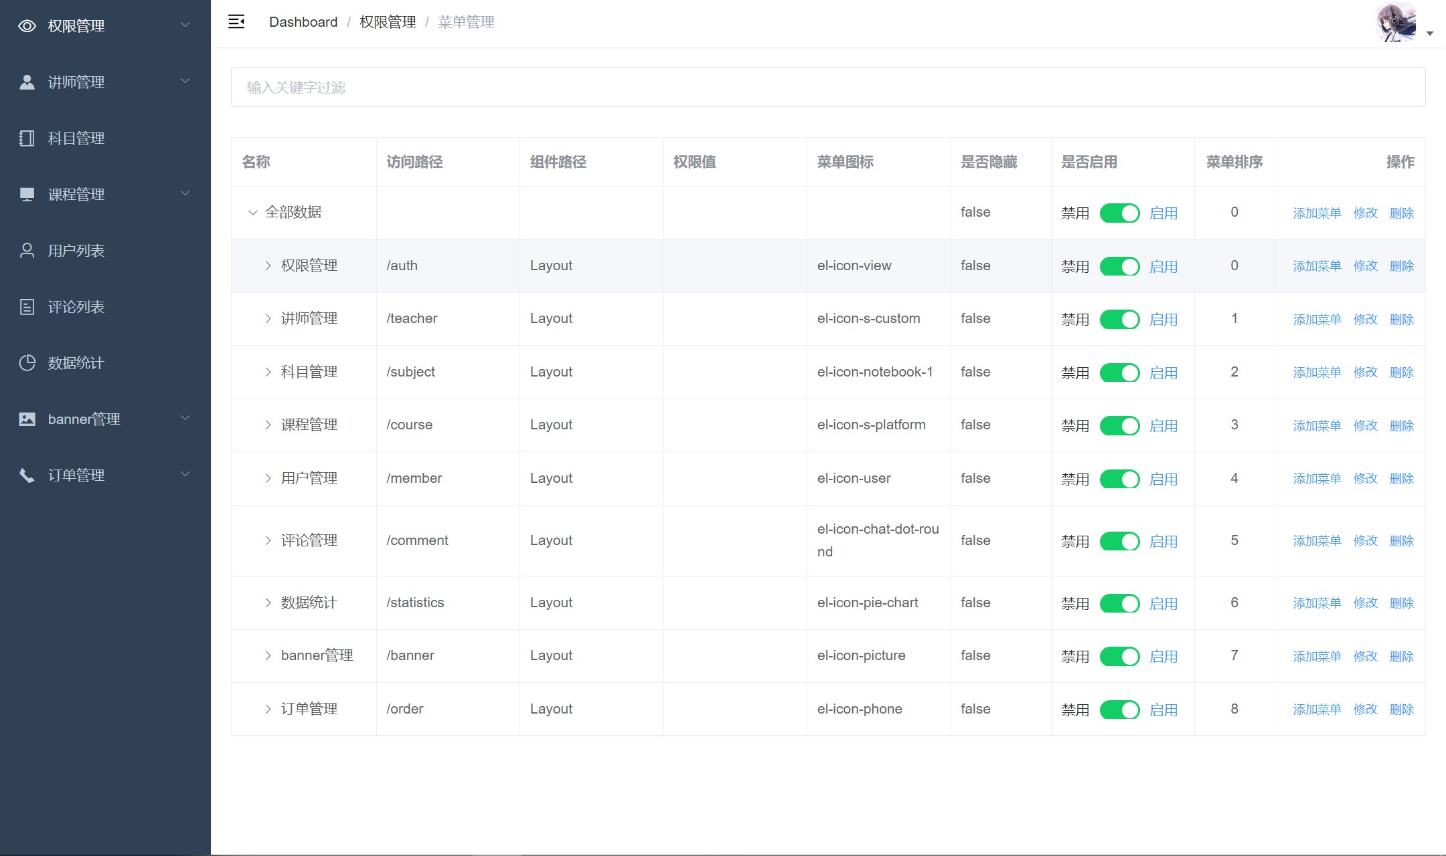
Task: Expand the 课程管理 table row
Action: pos(268,425)
